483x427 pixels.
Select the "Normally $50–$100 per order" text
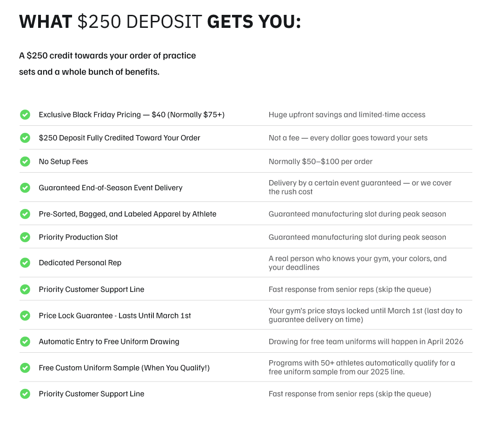click(320, 162)
